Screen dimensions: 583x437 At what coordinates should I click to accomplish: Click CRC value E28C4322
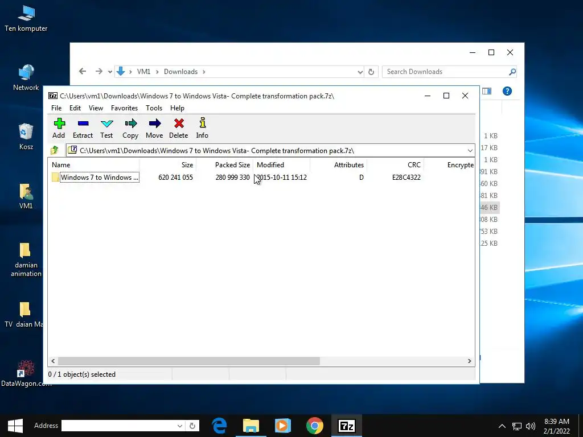point(407,178)
